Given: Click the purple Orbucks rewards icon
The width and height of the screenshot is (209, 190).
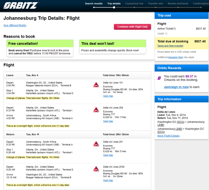Looking at the screenshot, I should click(159, 78).
